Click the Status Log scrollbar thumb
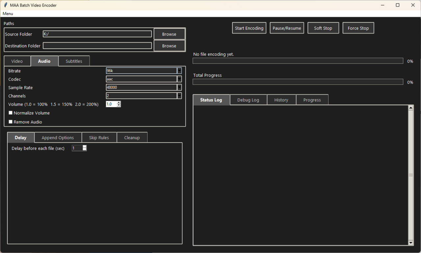Image resolution: width=421 pixels, height=253 pixels. pos(410,175)
